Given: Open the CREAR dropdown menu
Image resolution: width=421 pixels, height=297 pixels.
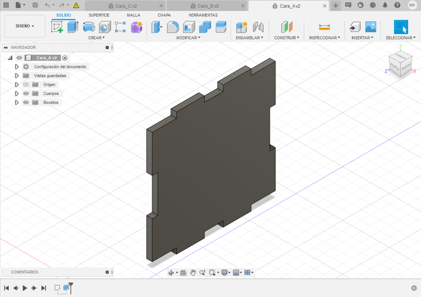Looking at the screenshot, I should point(96,38).
